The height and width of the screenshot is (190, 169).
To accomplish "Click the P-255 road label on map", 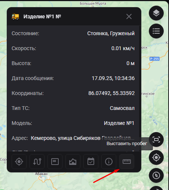I will (x=154, y=59).
